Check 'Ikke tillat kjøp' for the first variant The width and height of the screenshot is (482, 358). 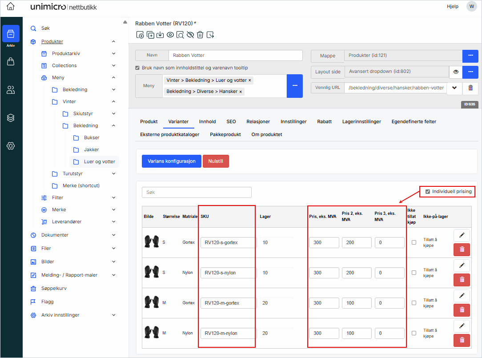pyautogui.click(x=414, y=242)
